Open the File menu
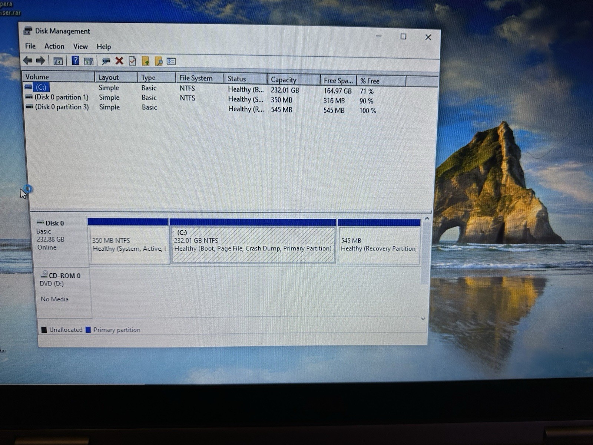Viewport: 593px width, 445px height. 30,46
